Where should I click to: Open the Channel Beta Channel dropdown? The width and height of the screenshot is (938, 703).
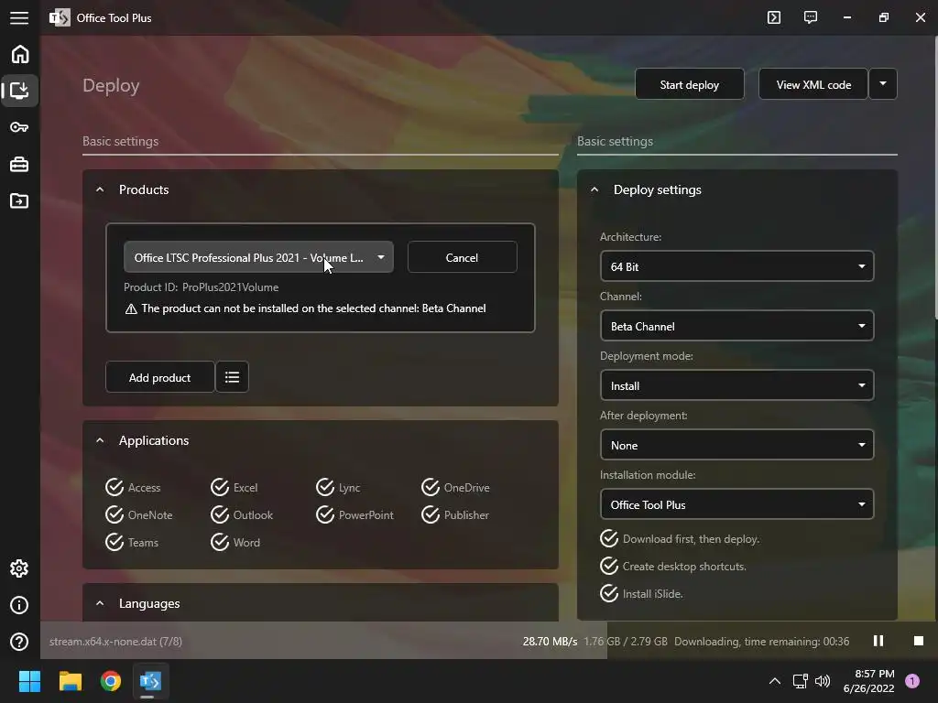736,326
